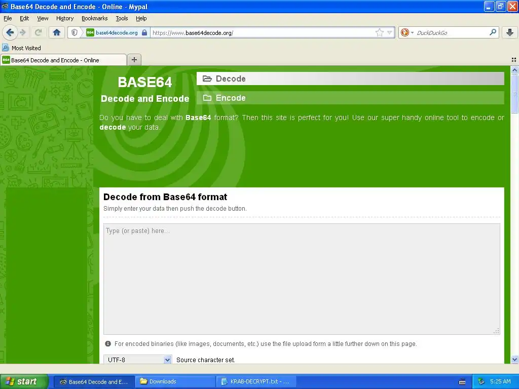Open the Downloads taskbar window

(175, 381)
